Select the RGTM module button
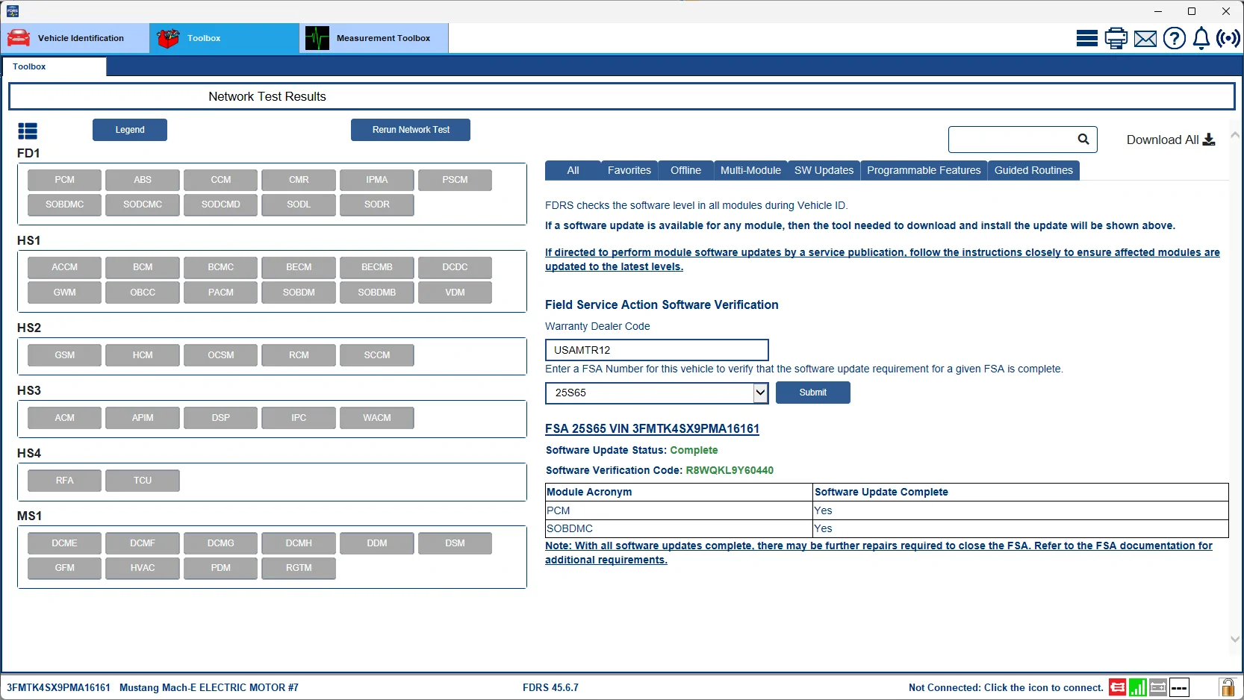The width and height of the screenshot is (1244, 700). pyautogui.click(x=299, y=568)
